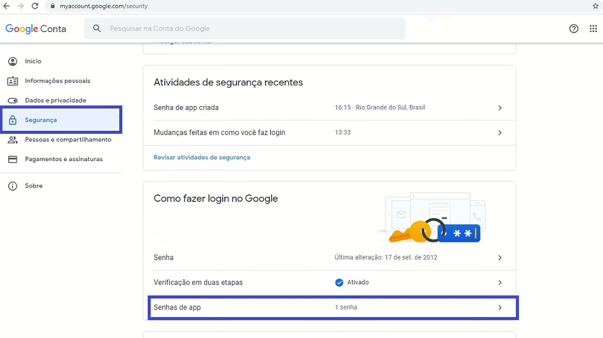Screen dimensions: 603x338
Task: Expand the Senha de app criada chevron
Action: coord(500,108)
